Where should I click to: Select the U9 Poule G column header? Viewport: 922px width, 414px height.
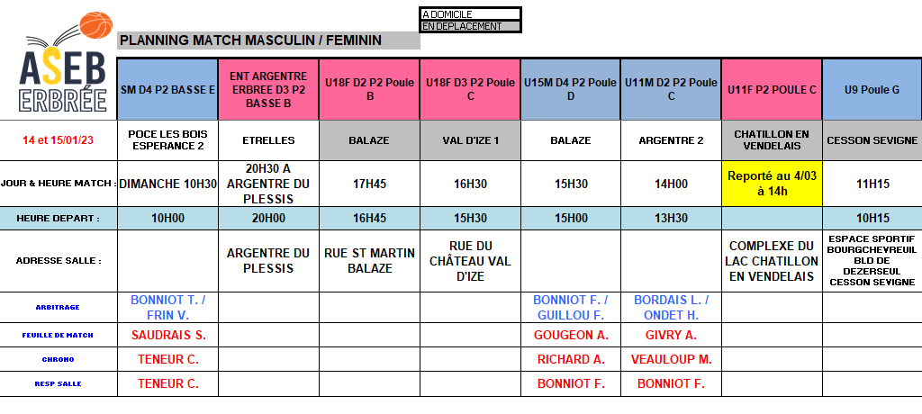872,89
